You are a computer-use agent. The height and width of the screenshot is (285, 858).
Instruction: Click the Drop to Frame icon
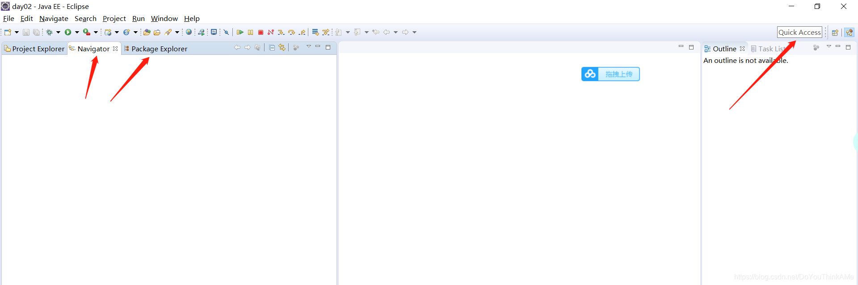(x=315, y=32)
